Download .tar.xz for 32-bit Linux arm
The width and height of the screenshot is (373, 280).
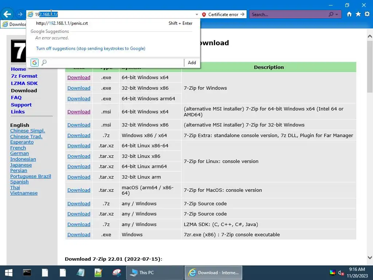pyautogui.click(x=79, y=177)
